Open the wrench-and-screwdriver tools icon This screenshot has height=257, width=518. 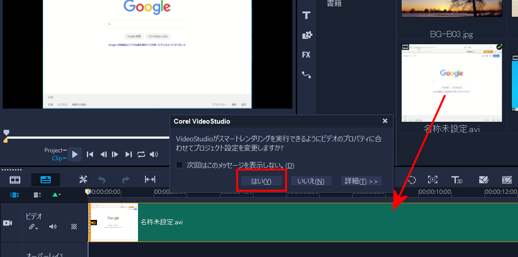point(83,180)
